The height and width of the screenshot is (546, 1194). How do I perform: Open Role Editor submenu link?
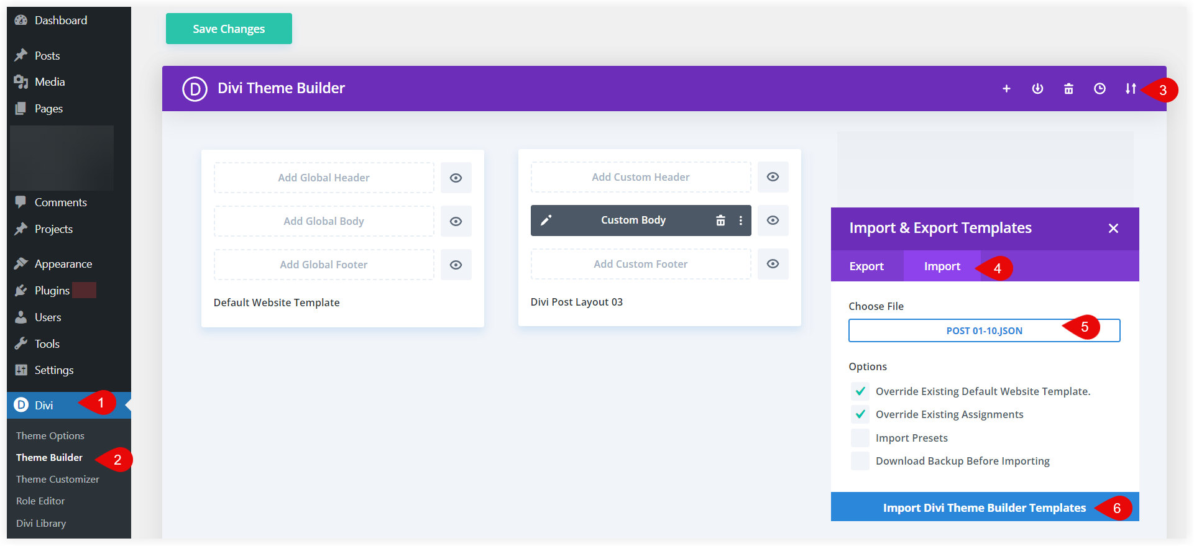tap(40, 501)
